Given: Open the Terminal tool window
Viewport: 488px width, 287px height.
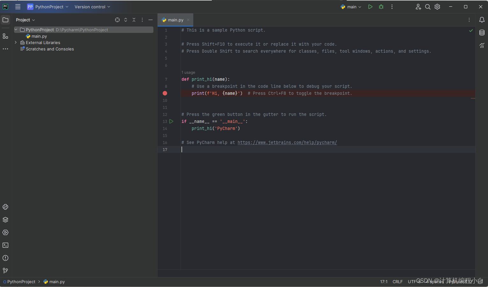Looking at the screenshot, I should (x=5, y=245).
